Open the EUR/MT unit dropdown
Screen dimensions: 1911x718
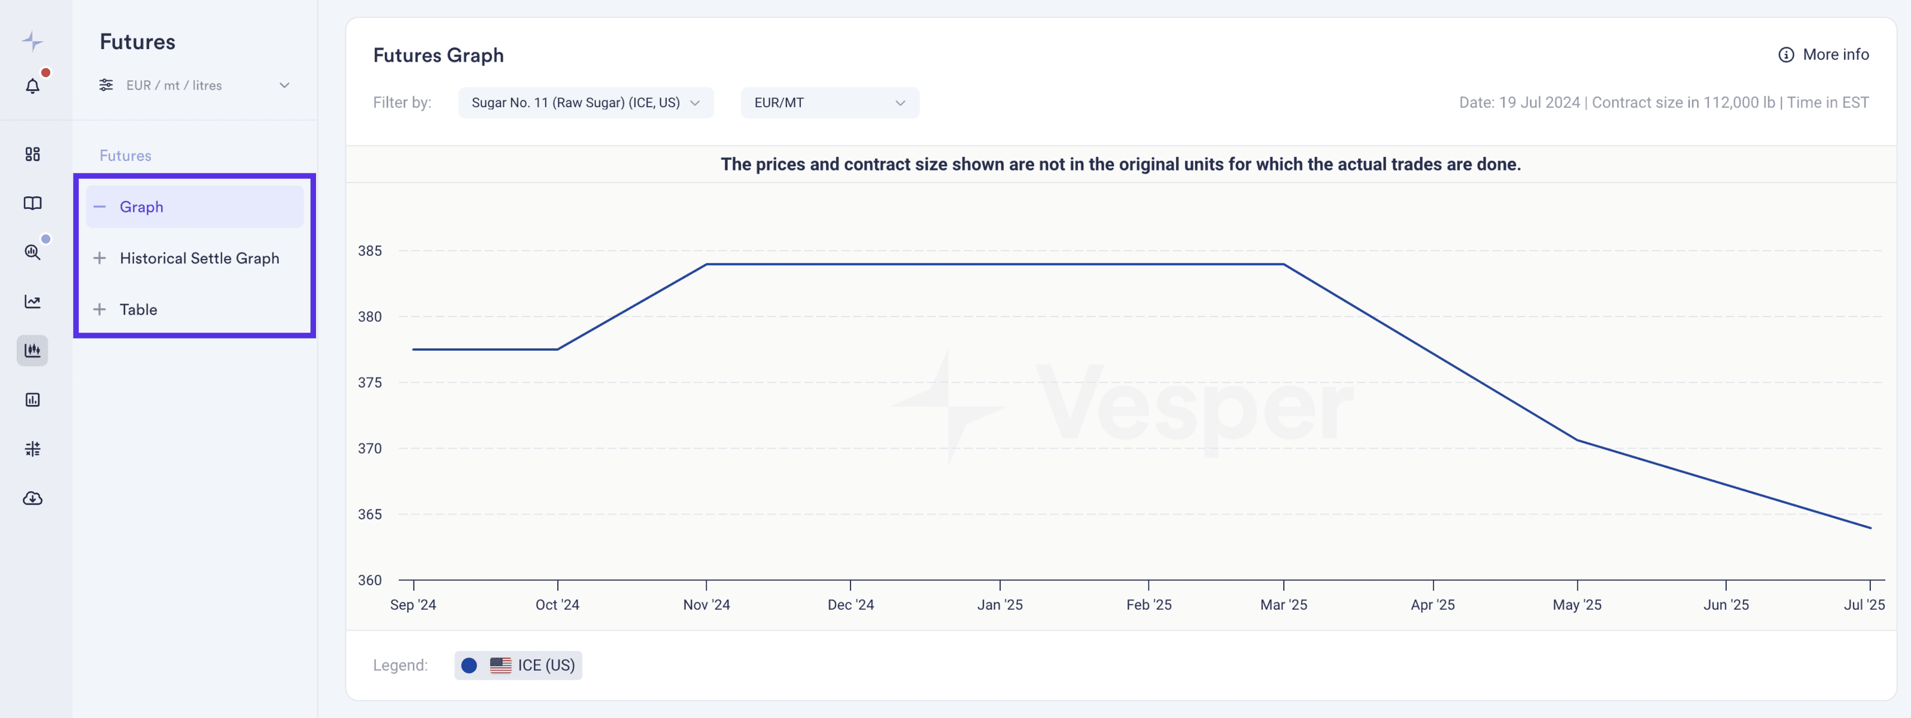click(x=830, y=102)
